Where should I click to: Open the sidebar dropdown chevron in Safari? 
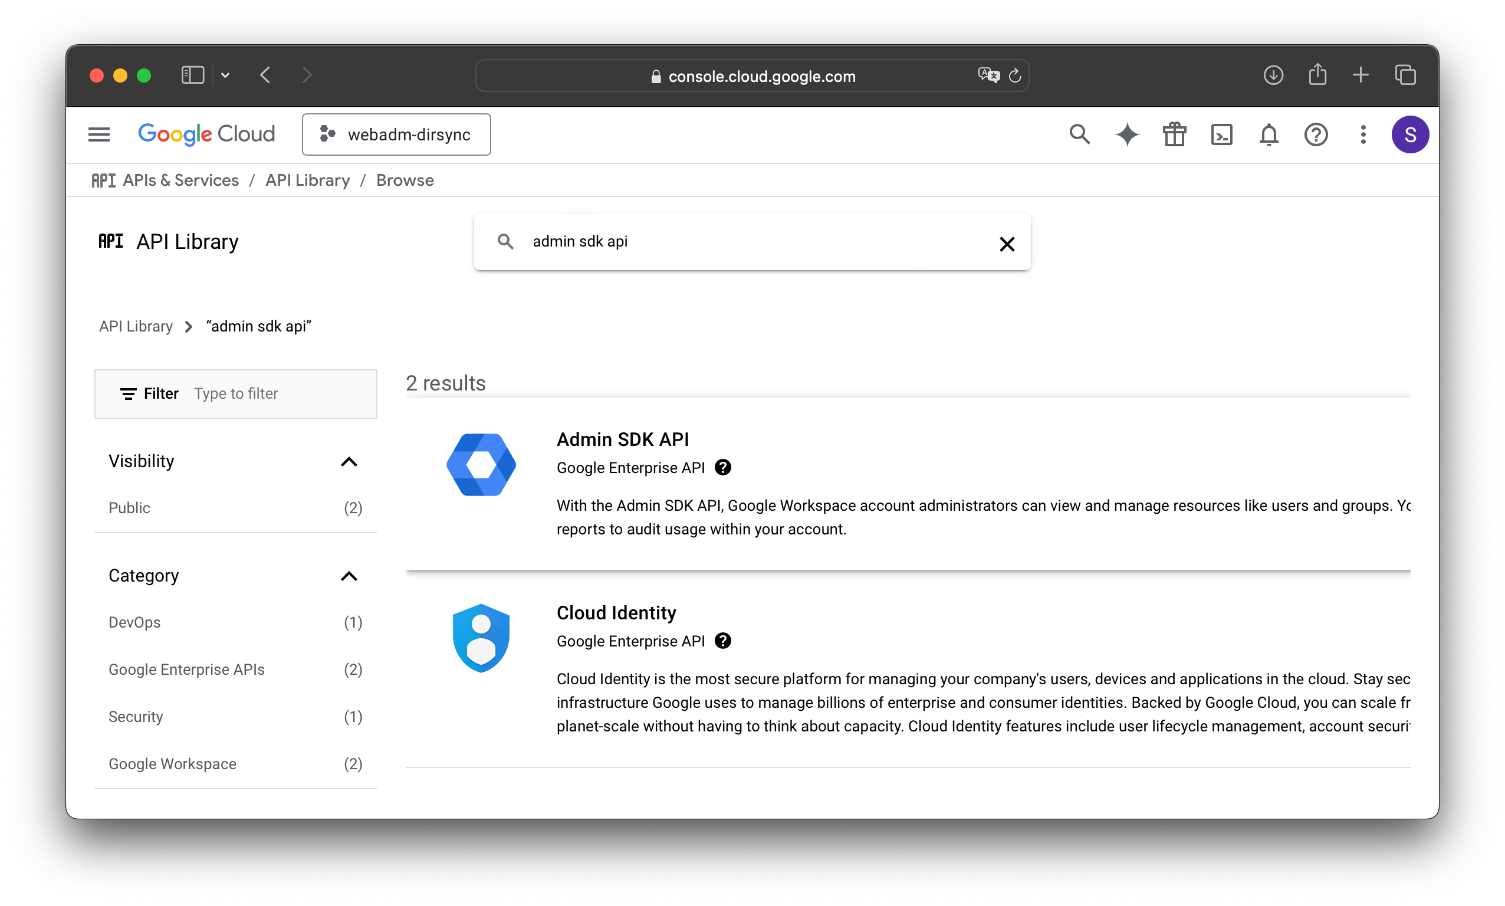pos(225,75)
